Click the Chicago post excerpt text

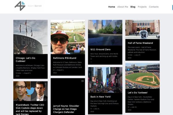[x=30, y=68]
